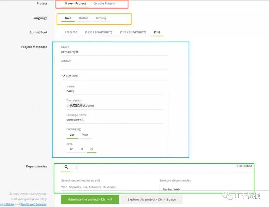Click Explore the project button
This screenshot has width=269, height=207.
(152, 200)
